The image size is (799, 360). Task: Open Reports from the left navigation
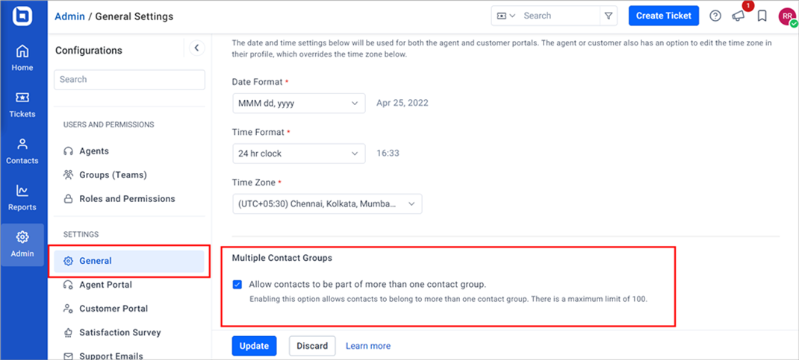click(22, 198)
